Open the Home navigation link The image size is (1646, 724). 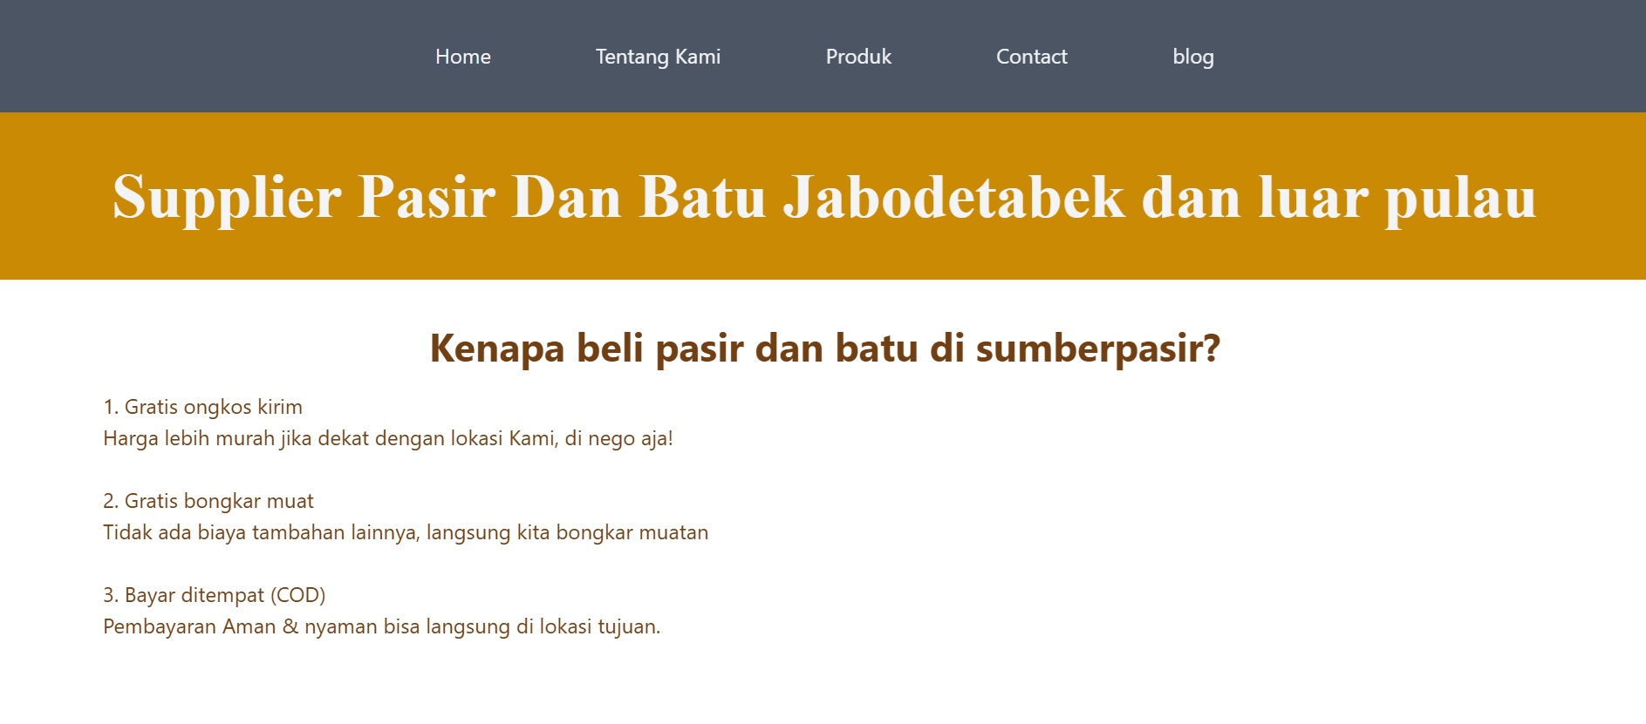462,57
